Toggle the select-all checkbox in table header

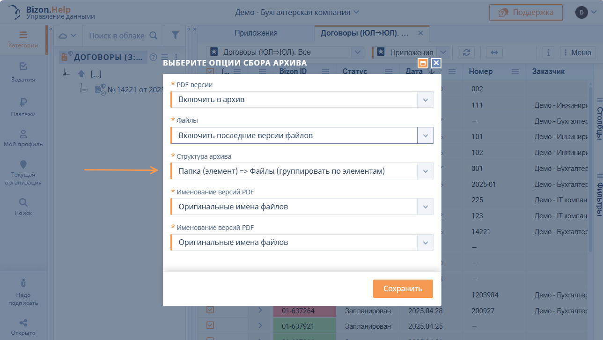tap(210, 71)
